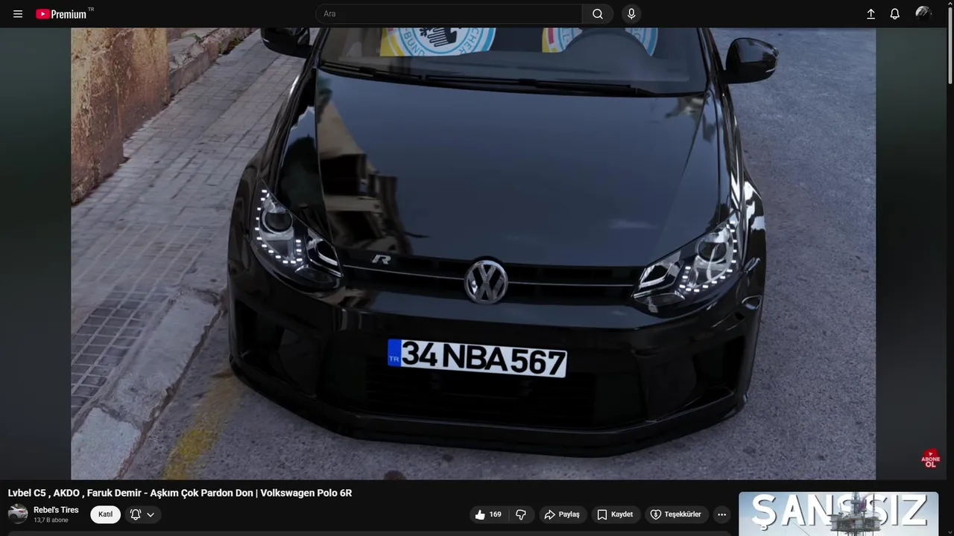The height and width of the screenshot is (536, 954).
Task: Like the video (169 likes)
Action: tap(488, 514)
